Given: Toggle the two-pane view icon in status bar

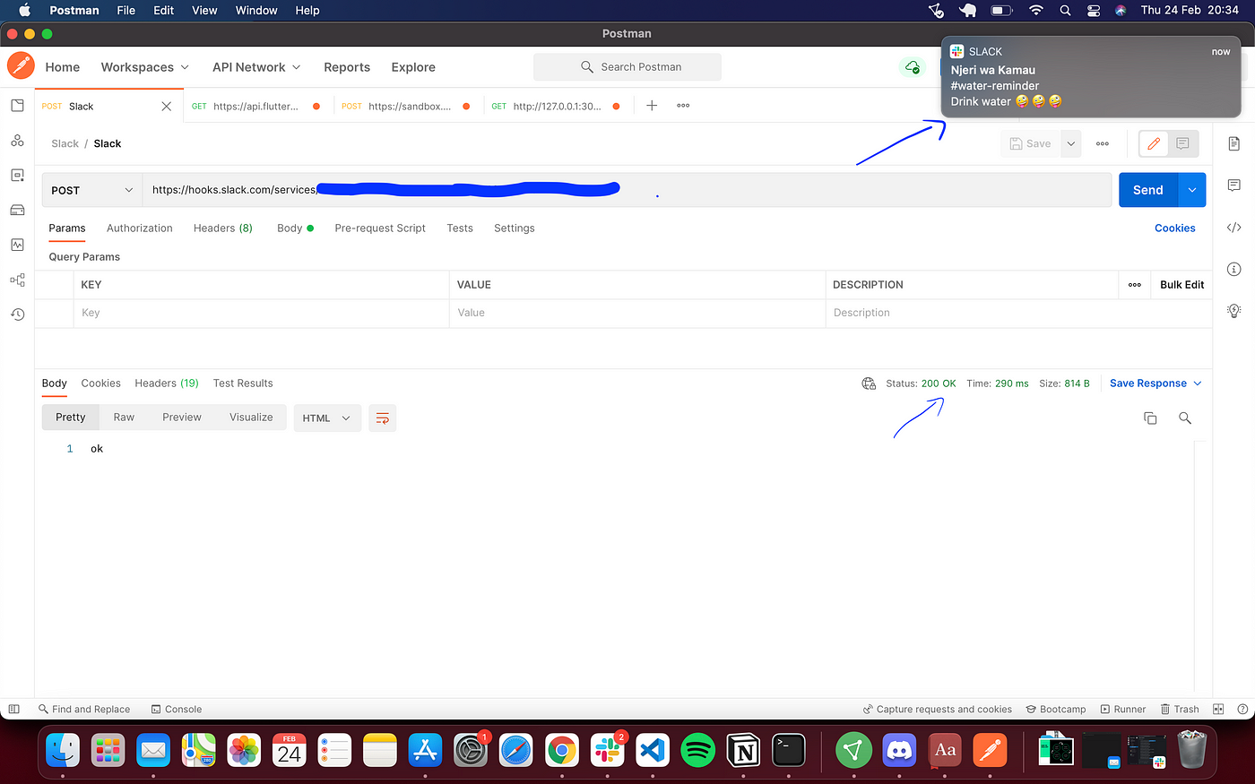Looking at the screenshot, I should pos(1218,709).
